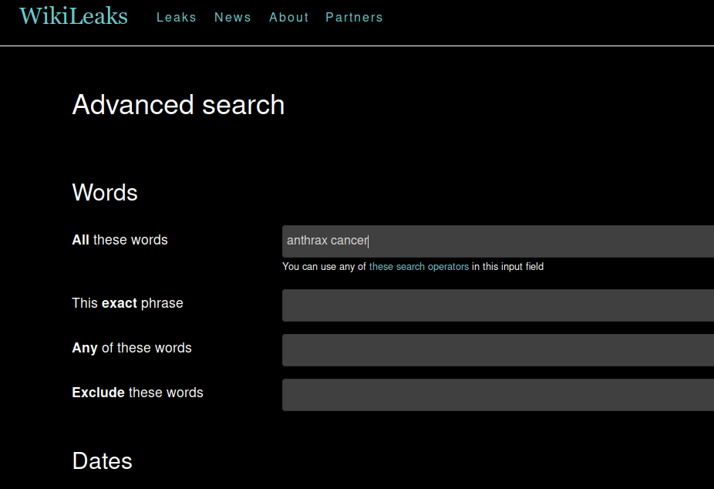Follow the 'these search operators' link

(x=419, y=266)
